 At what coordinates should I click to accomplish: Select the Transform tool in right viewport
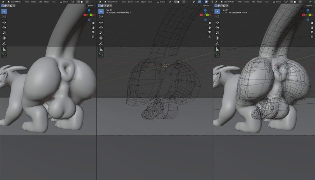coord(217,38)
